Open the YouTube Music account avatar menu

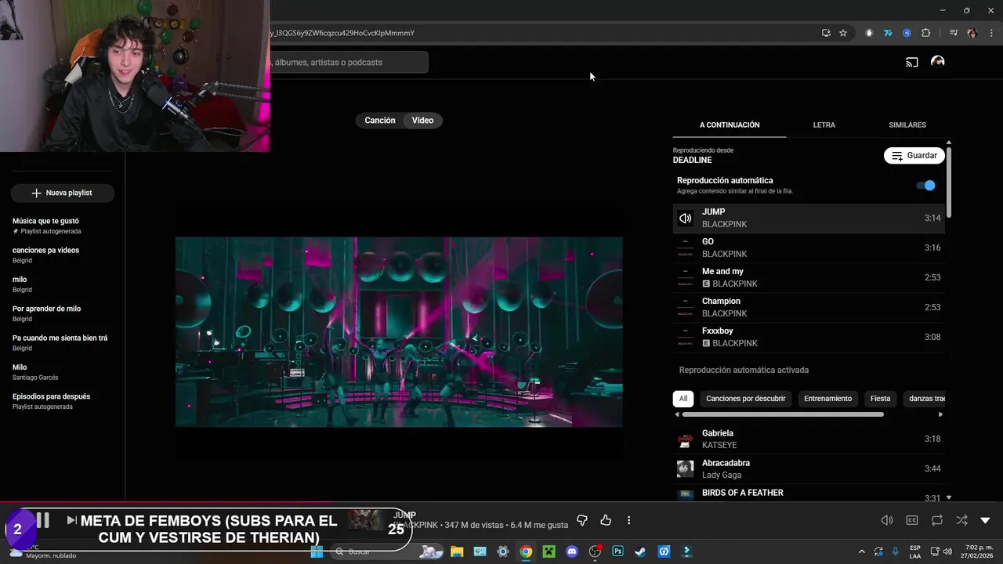[937, 62]
